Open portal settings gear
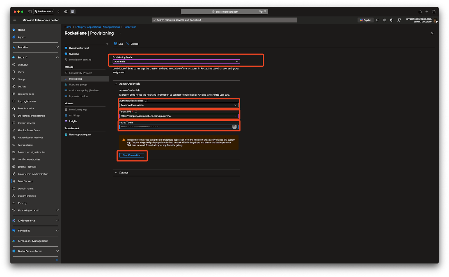 (x=384, y=20)
